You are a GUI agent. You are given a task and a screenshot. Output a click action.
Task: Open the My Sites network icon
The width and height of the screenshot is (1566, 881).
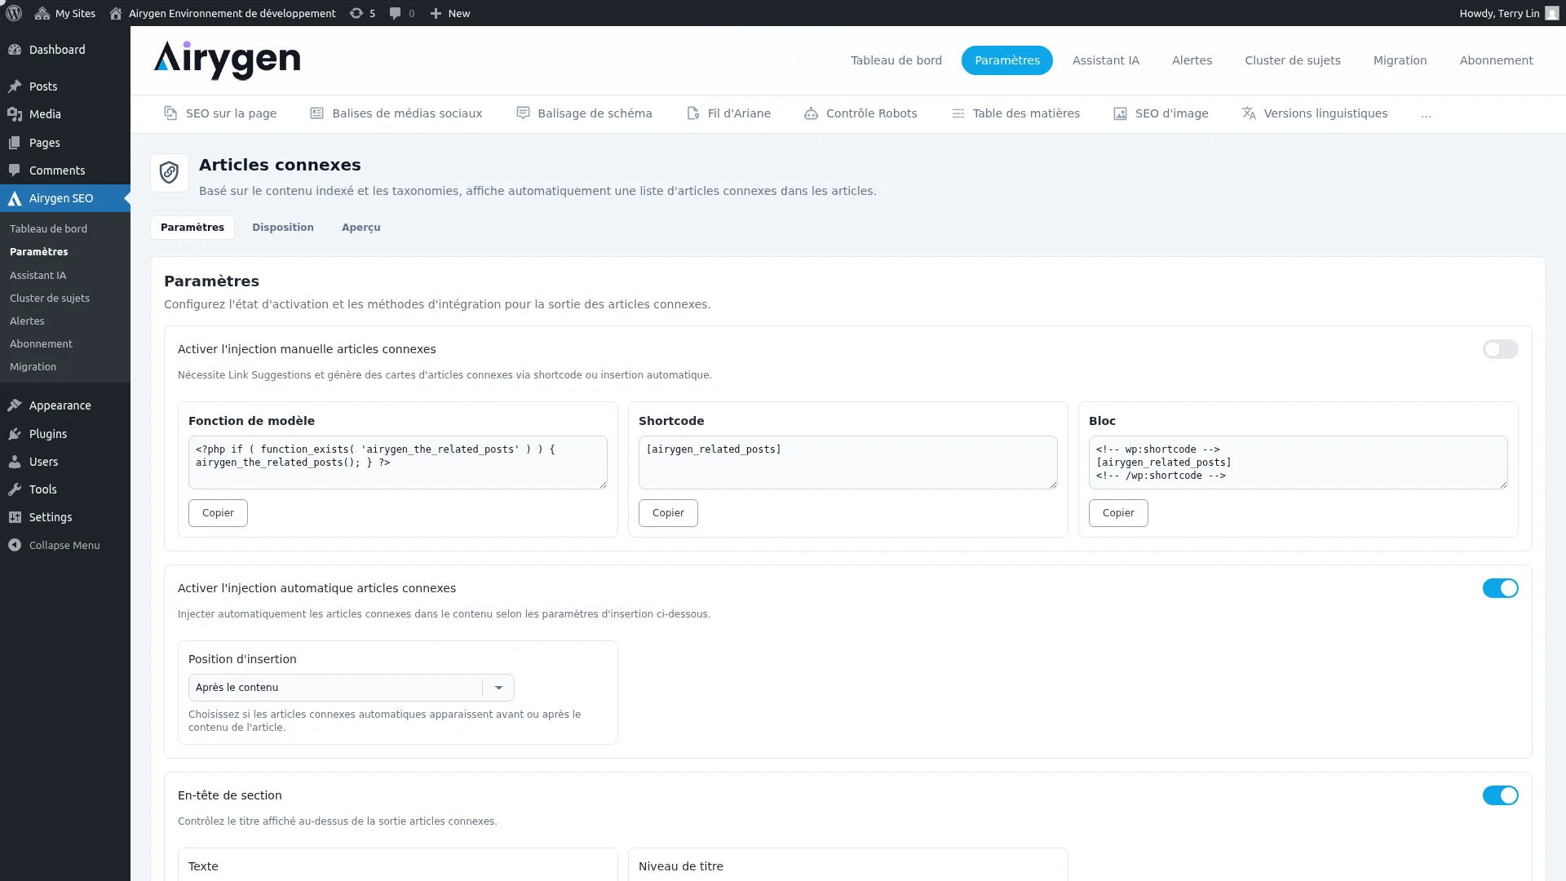click(42, 13)
